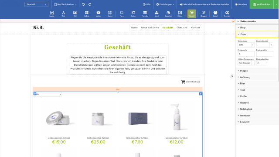Viewport: 279px width, 157px height.
Task: Open the dropdown arrow beside Veröffentlichen
Action: (276, 4)
